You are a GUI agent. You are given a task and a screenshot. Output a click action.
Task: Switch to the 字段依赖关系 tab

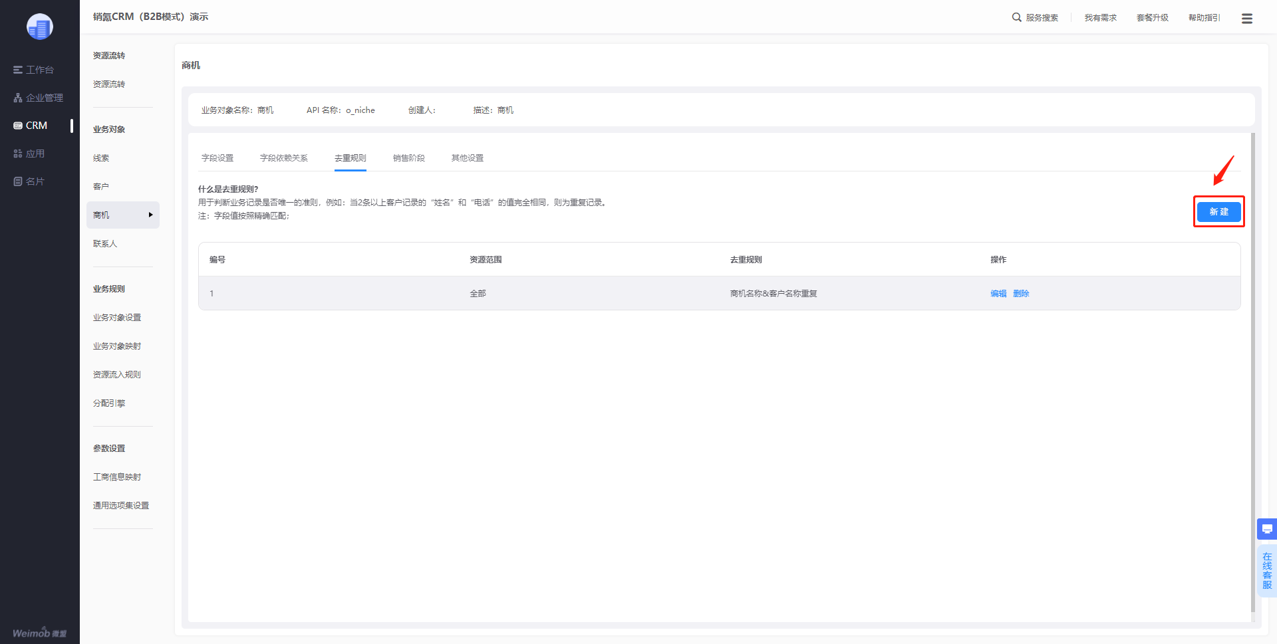click(x=284, y=158)
